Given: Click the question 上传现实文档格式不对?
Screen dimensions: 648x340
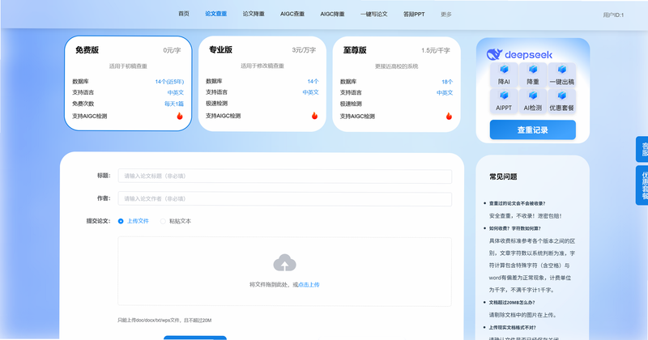Looking at the screenshot, I should [x=512, y=327].
